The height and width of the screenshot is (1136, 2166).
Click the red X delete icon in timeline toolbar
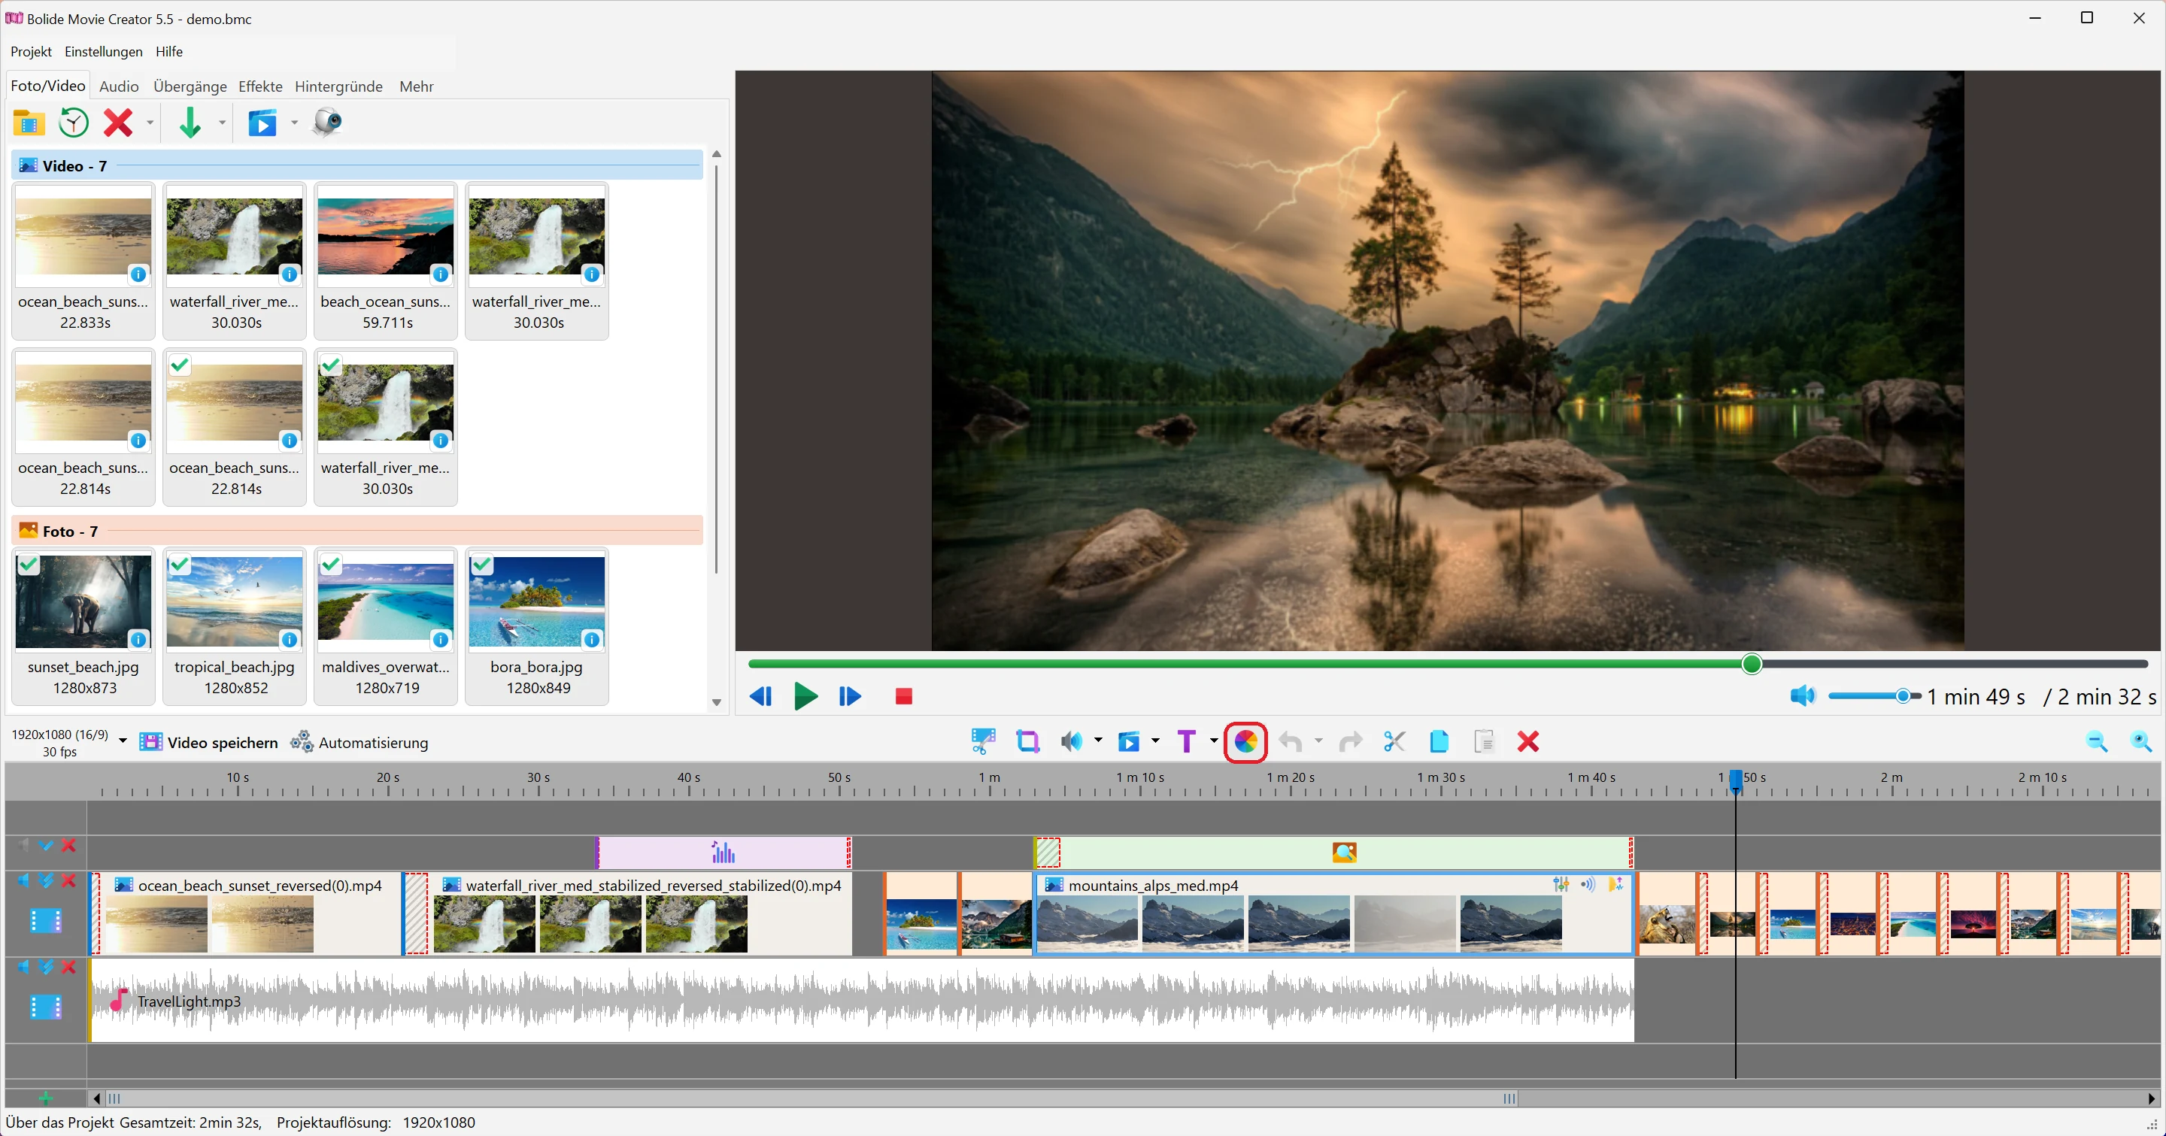(x=1527, y=741)
